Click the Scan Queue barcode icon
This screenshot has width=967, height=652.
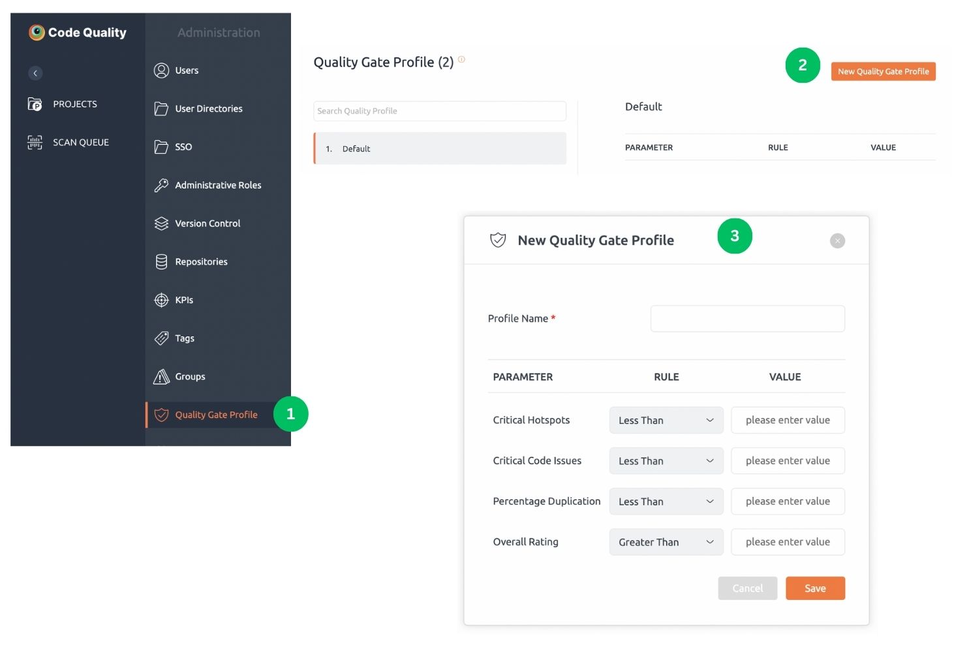click(35, 142)
